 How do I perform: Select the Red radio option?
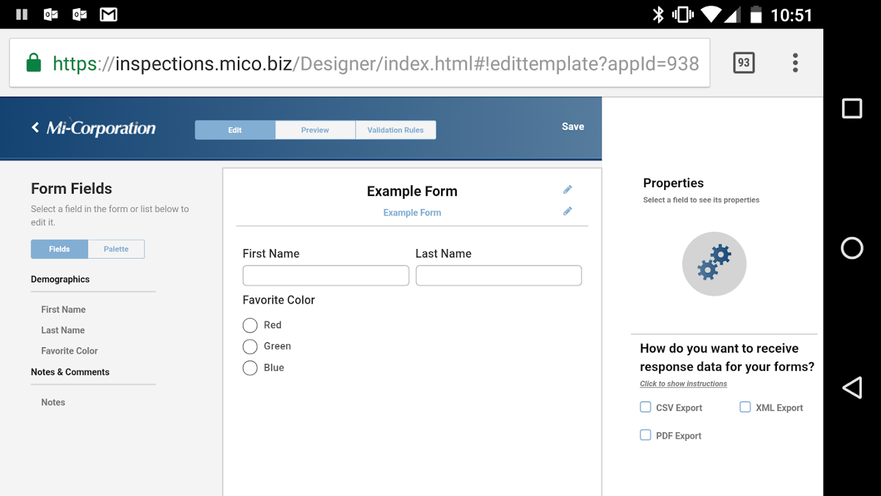coord(250,325)
